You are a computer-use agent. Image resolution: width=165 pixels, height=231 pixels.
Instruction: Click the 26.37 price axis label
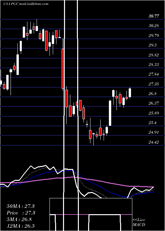[154, 104]
